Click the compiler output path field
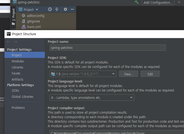This screenshot has width=184, height=134. point(117,132)
